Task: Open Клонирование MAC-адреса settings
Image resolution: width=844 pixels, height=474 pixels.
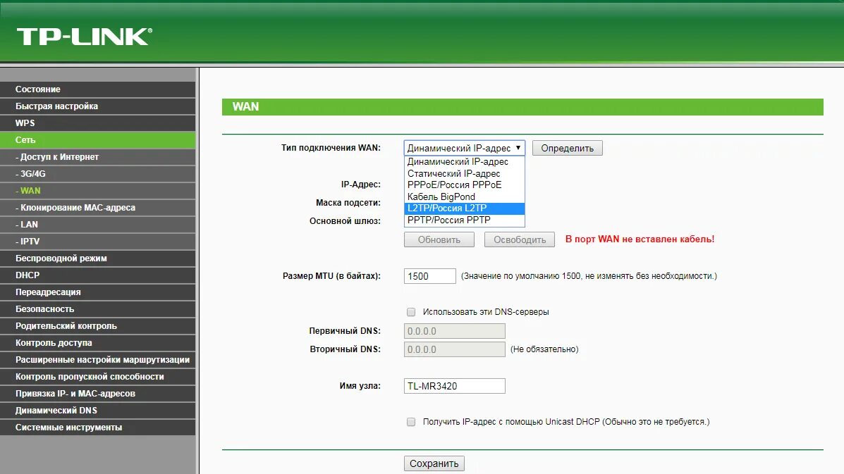Action: click(97, 208)
